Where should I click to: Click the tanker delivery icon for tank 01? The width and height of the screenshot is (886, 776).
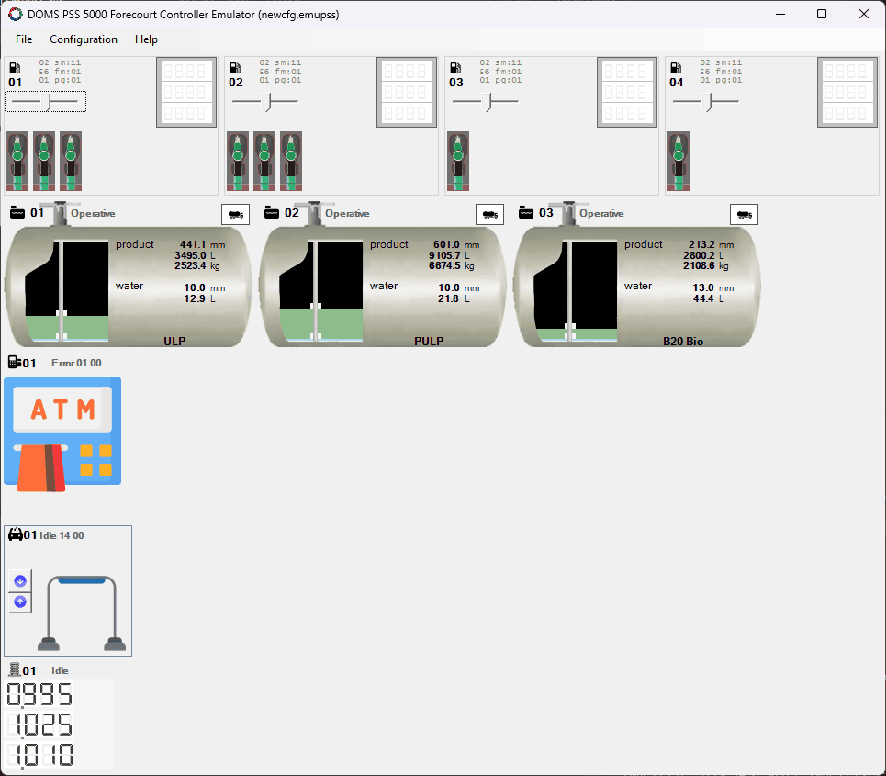[235, 214]
